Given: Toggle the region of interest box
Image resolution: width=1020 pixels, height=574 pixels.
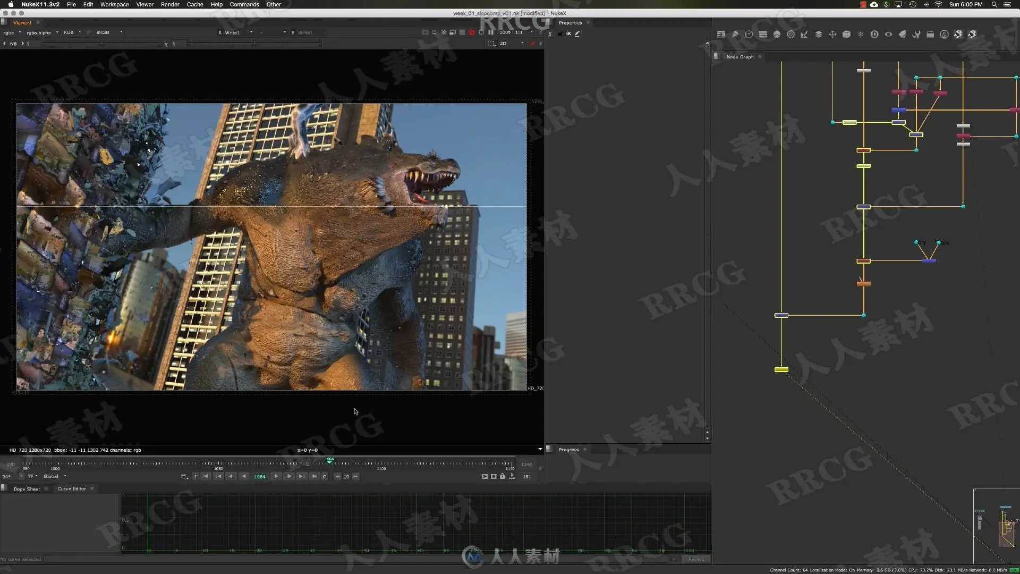Looking at the screenshot, I should pos(491,44).
